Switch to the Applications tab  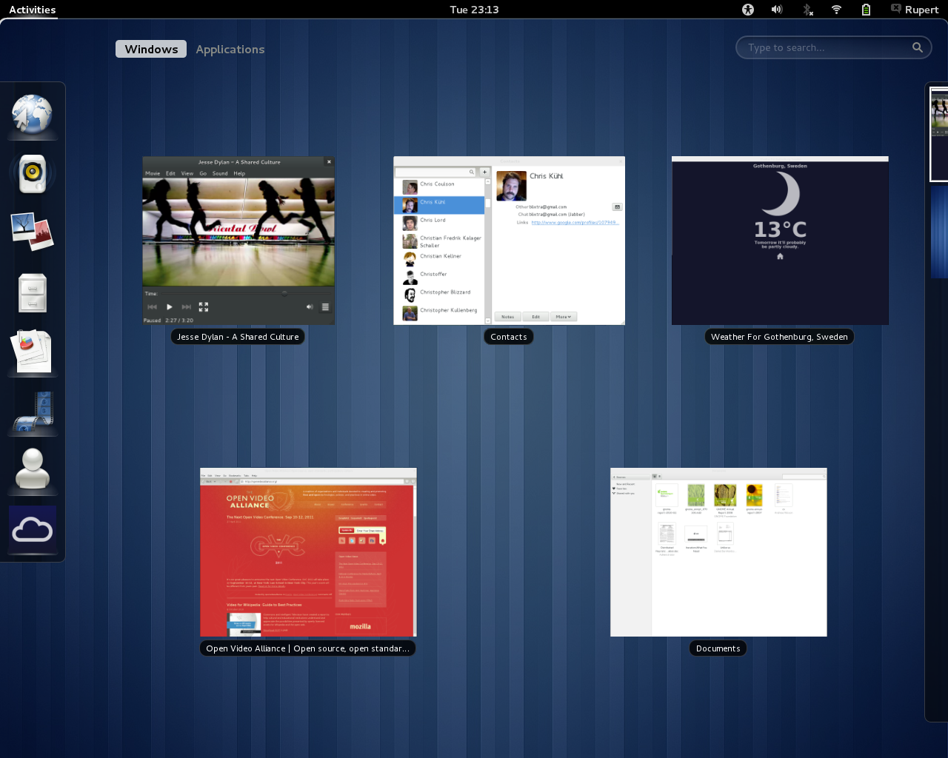point(230,49)
